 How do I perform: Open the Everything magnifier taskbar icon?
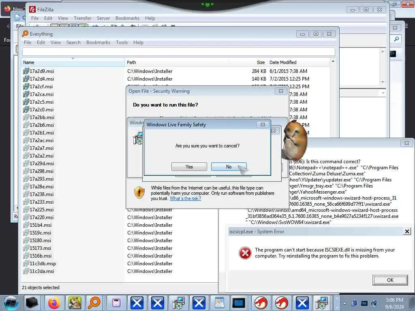(95, 303)
